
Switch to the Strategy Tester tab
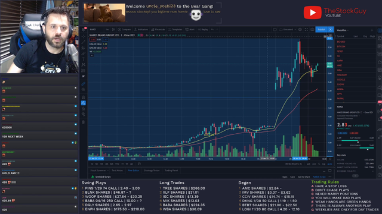pyautogui.click(x=152, y=171)
